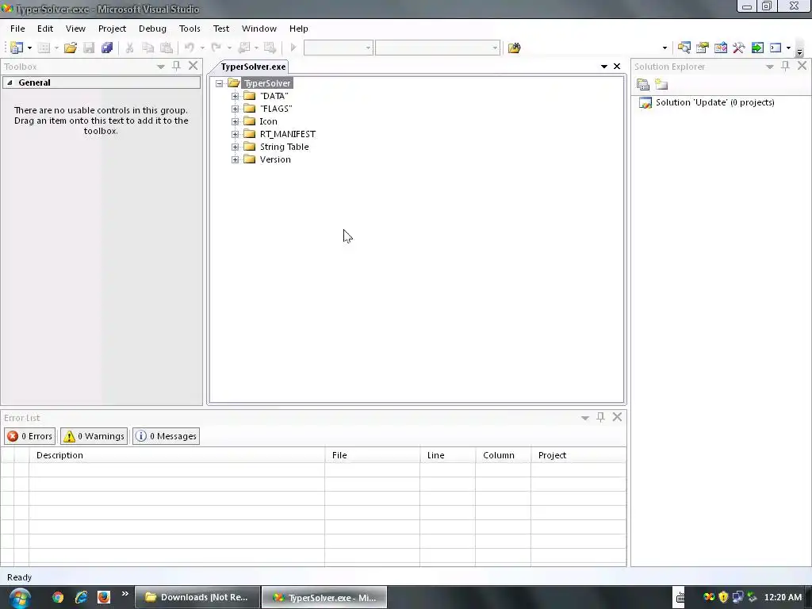The width and height of the screenshot is (812, 609).
Task: Click the Cut scissors icon
Action: click(129, 48)
